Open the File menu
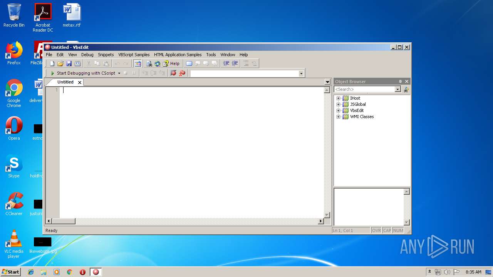This screenshot has height=277, width=493. pyautogui.click(x=49, y=55)
